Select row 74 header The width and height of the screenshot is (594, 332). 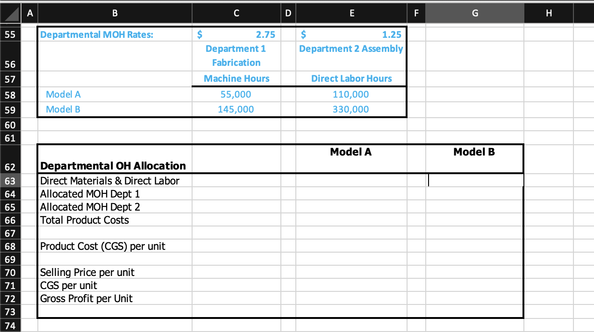click(11, 325)
